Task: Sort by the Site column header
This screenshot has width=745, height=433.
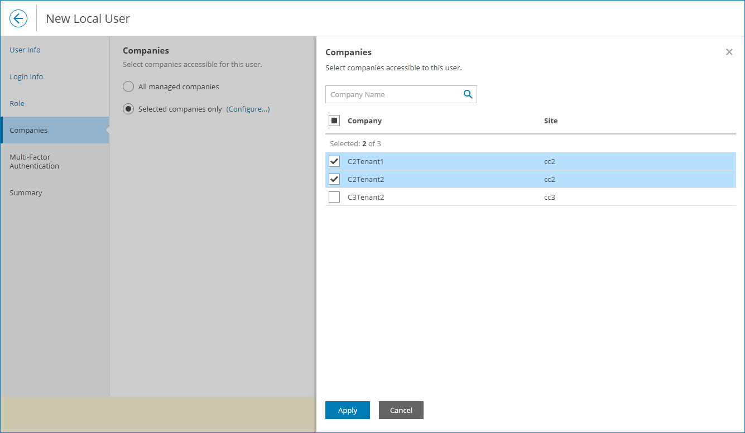Action: (x=550, y=121)
